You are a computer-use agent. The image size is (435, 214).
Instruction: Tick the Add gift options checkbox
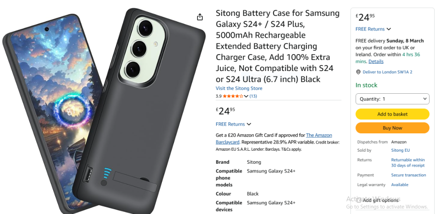click(x=359, y=200)
